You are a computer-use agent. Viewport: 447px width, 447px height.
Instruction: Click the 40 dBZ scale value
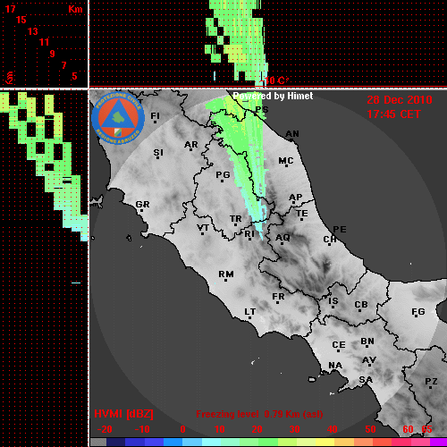[333, 429]
